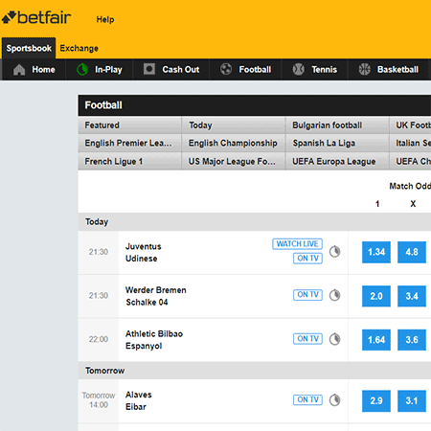Open Tennis in the navigation bar
Viewport: 431px width, 431px height.
(x=315, y=69)
